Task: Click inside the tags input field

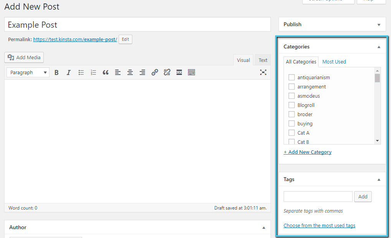Action: coord(318,196)
